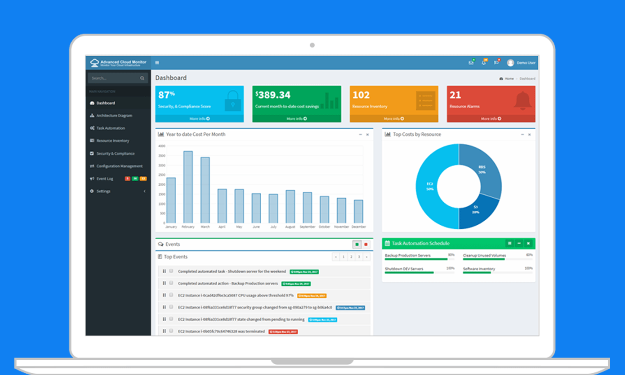Open the flag tasks icon in header

coord(496,63)
